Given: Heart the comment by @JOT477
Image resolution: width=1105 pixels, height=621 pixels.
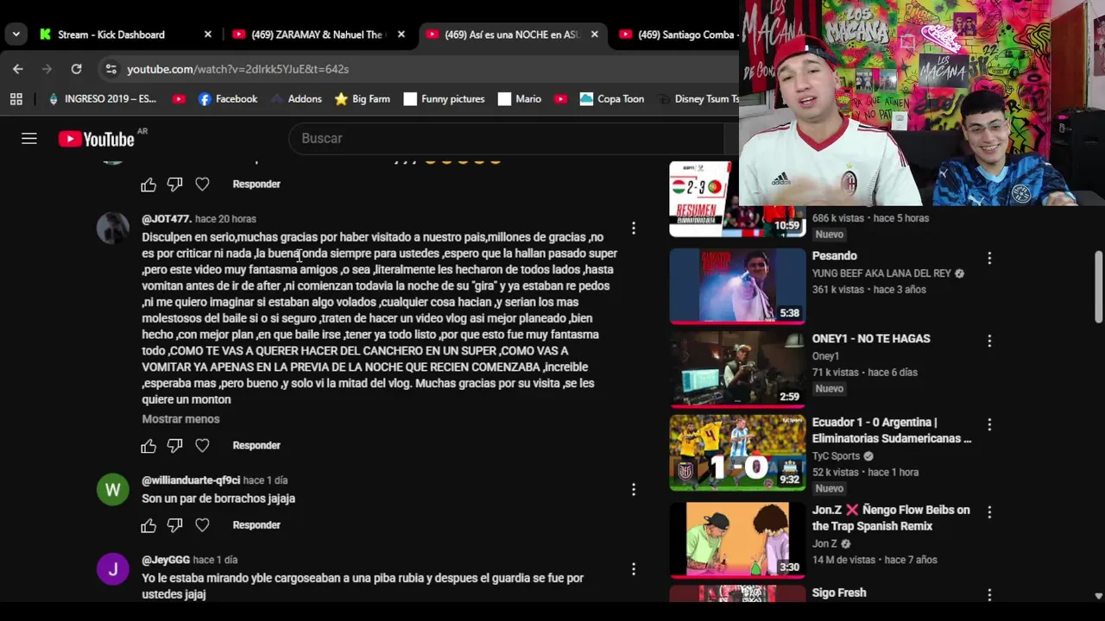Looking at the screenshot, I should tap(202, 446).
